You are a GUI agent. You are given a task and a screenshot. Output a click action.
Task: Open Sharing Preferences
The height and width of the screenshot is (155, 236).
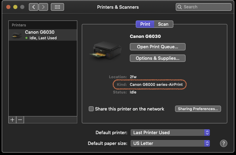click(x=198, y=109)
